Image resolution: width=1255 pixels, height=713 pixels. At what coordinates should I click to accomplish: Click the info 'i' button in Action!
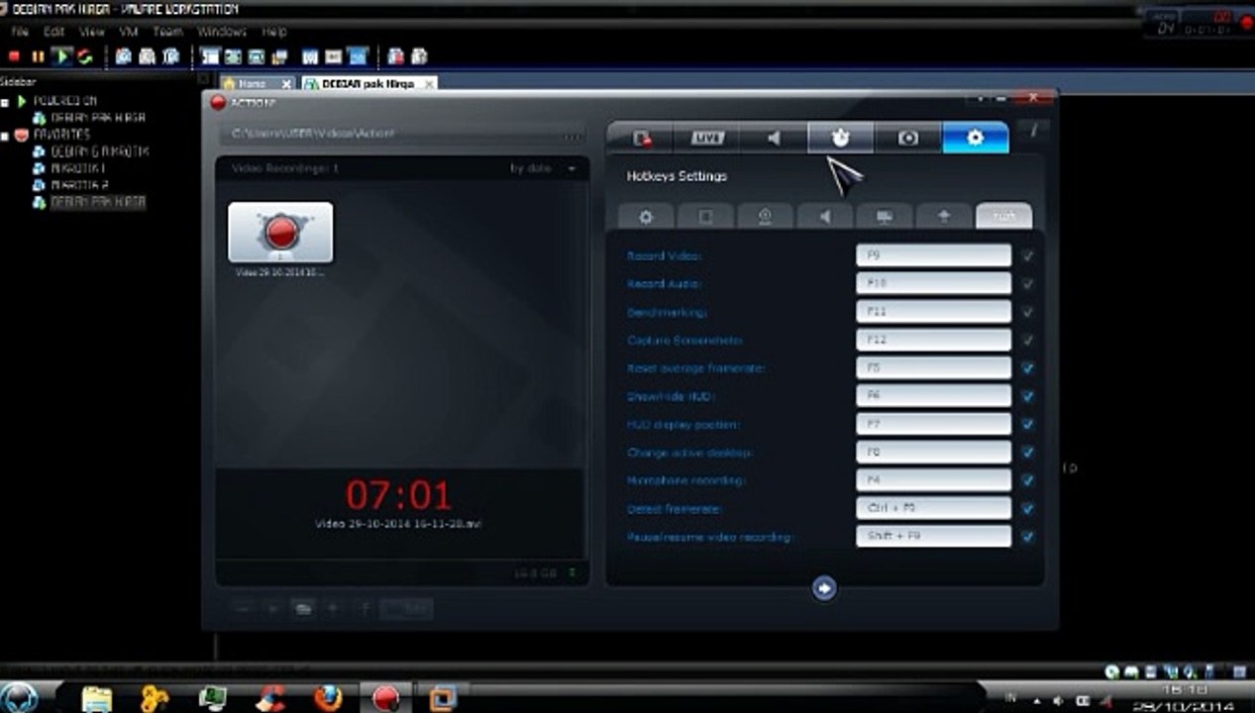pos(1033,130)
